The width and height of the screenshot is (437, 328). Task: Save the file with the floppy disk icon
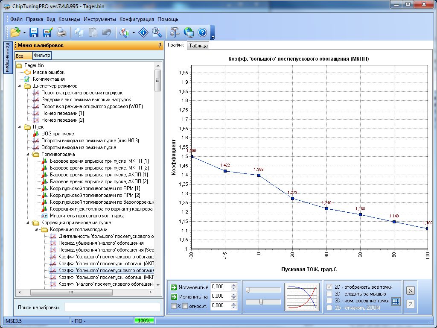[x=34, y=32]
